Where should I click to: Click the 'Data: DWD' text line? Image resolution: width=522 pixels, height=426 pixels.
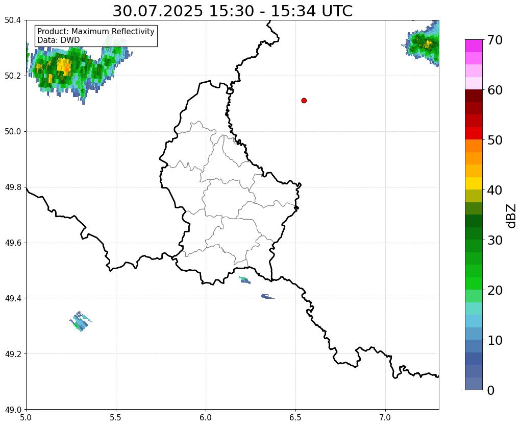(59, 40)
